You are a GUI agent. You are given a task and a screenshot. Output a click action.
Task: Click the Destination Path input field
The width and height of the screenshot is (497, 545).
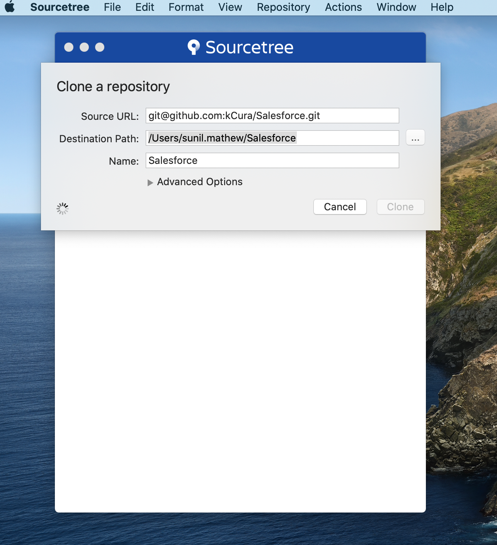tap(272, 138)
